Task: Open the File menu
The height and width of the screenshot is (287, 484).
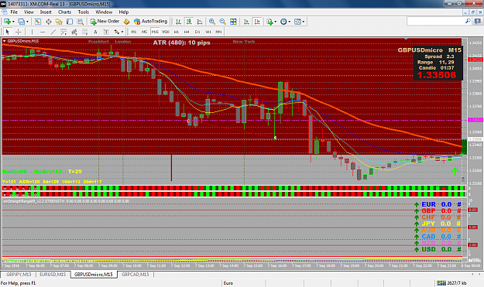Action: pyautogui.click(x=14, y=12)
